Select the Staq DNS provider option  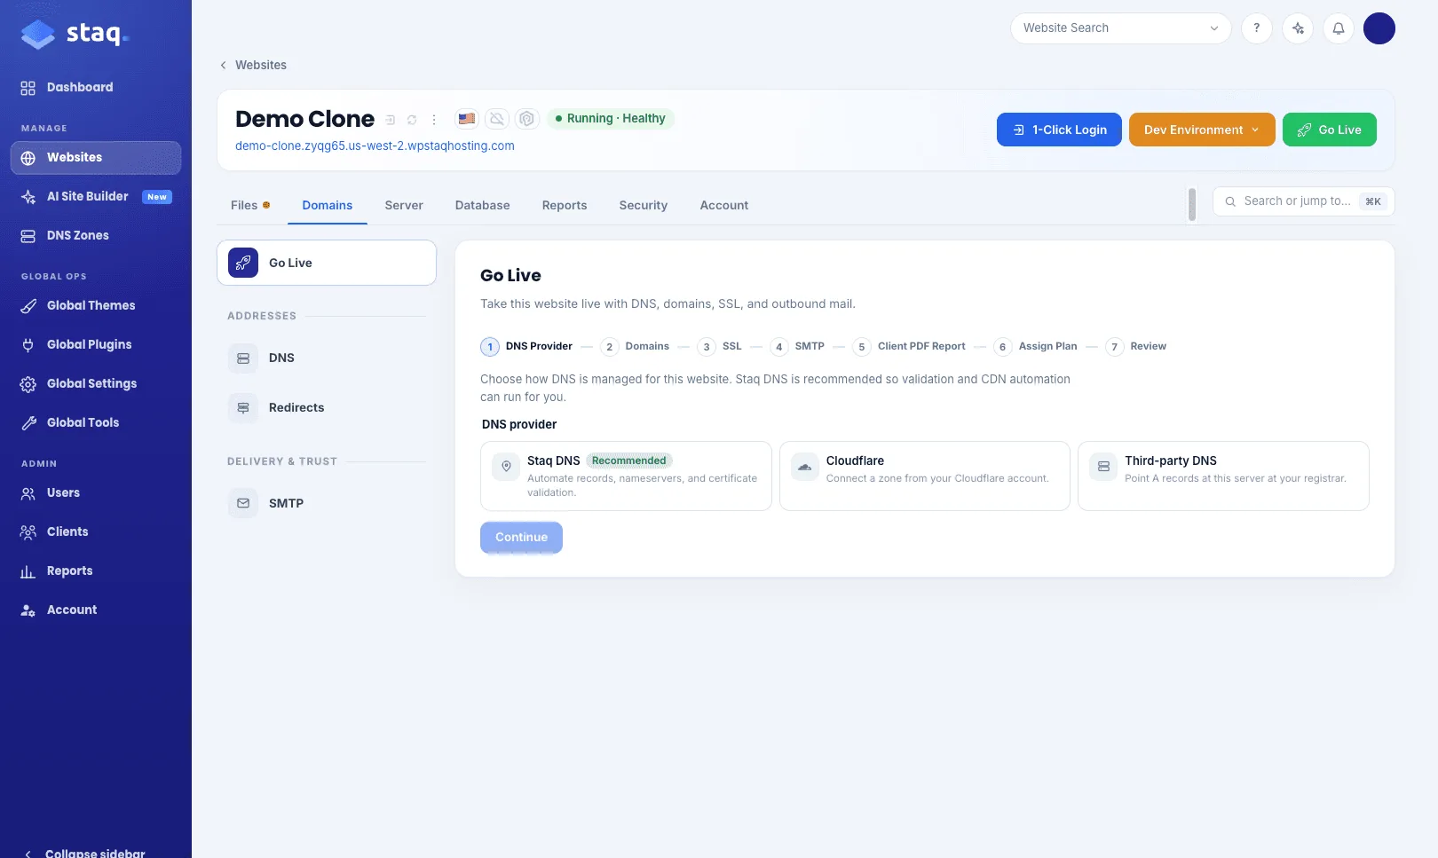626,476
